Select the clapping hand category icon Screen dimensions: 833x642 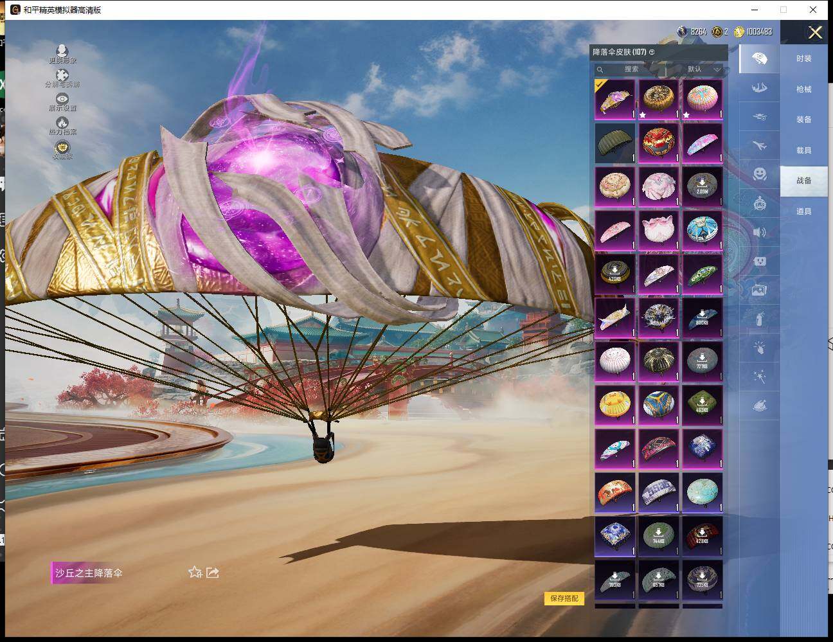tap(759, 348)
